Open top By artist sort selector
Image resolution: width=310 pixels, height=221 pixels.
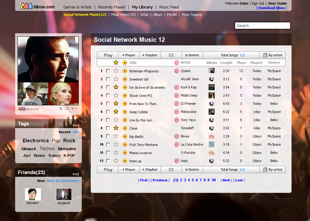pos(272,55)
